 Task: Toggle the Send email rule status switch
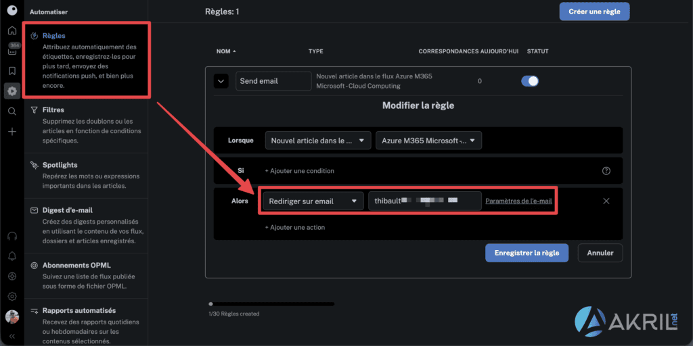pyautogui.click(x=530, y=81)
